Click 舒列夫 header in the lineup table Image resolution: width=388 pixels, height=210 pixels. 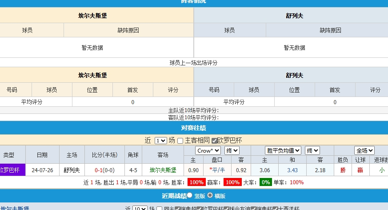click(295, 16)
